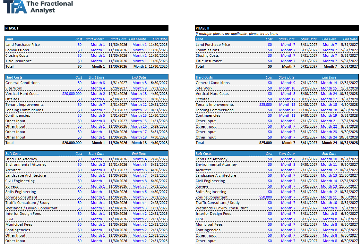The height and width of the screenshot is (244, 361).
Task: Select Phase II Soft Costs header Cost column
Action: [x=269, y=154]
